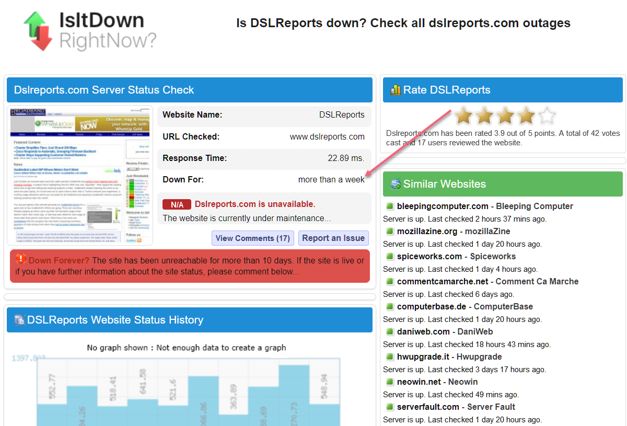Open the commentcamarche.net link
627x426 pixels.
coord(443,281)
